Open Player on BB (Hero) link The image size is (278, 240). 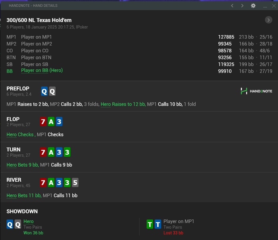coord(42,71)
